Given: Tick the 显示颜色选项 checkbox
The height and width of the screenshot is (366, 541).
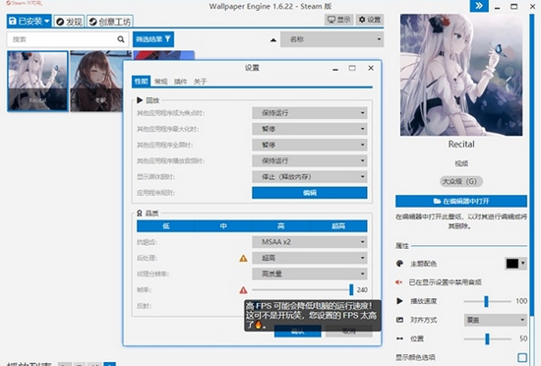Looking at the screenshot, I should click(x=522, y=357).
